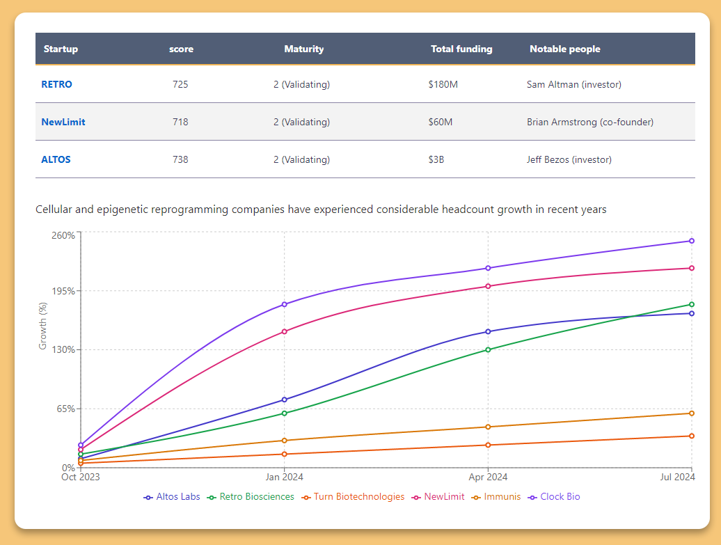Click Jeff Bezos (investor) cell
The image size is (721, 545).
click(x=569, y=159)
